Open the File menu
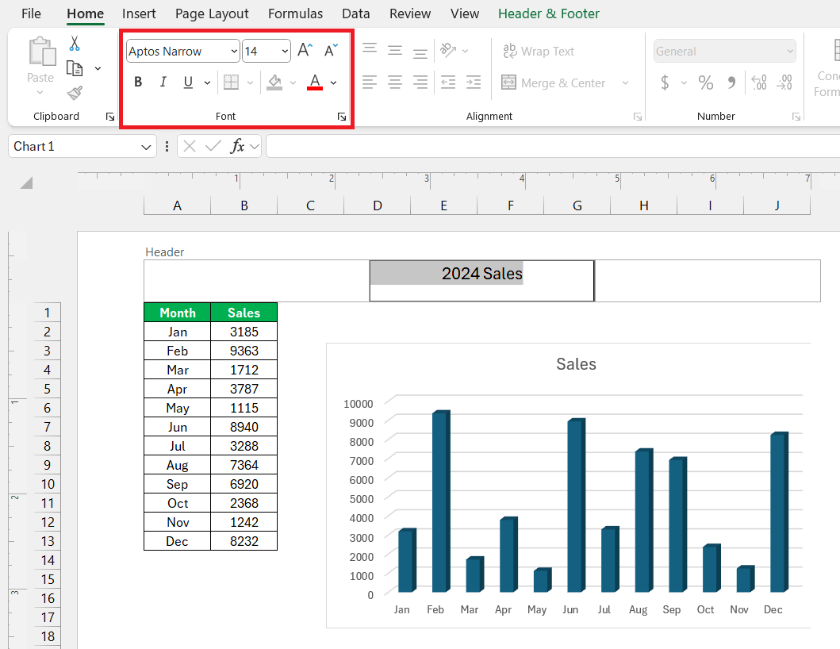Screen dimensions: 840x649 31,13
